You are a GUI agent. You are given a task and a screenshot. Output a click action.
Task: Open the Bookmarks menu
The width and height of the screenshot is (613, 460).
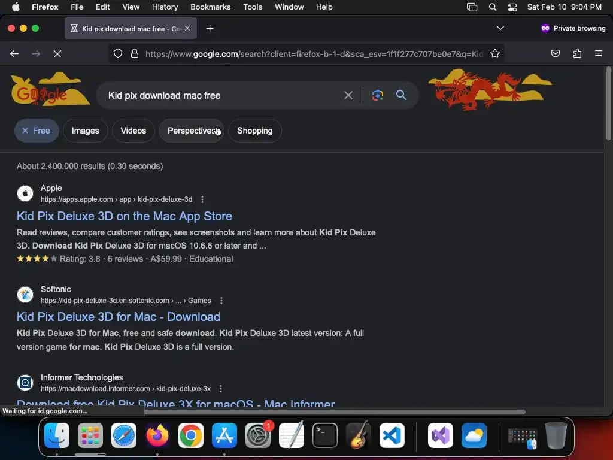point(210,7)
